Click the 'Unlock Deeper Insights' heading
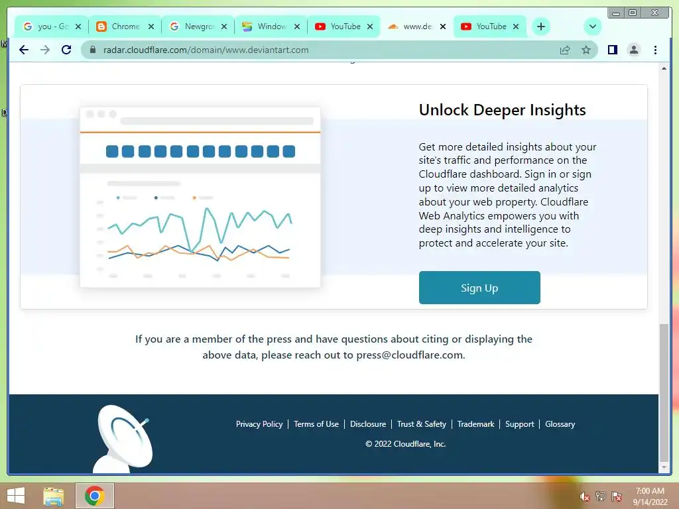Viewport: 679px width, 509px height. point(502,110)
